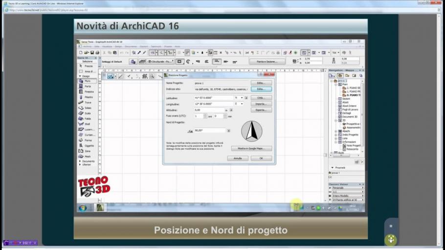Click the UTC minutes stepper arrows
The image size is (445, 250).
tap(225, 116)
